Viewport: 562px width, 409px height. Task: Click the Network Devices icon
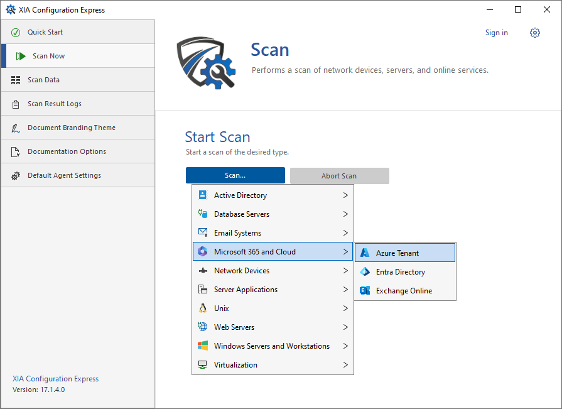click(203, 271)
